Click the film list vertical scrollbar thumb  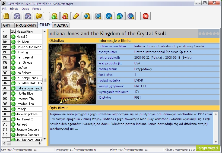tap(45, 80)
